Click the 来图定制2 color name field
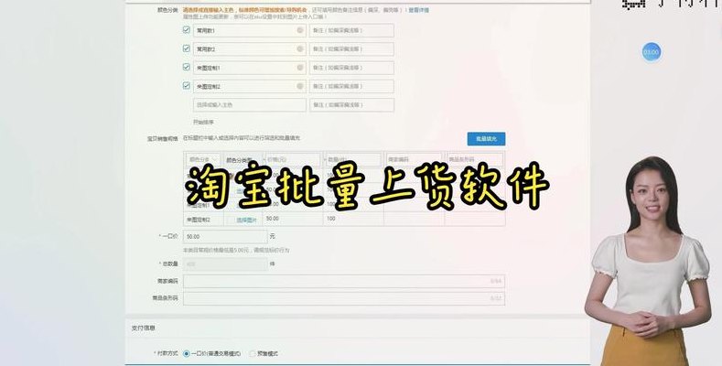Image resolution: width=722 pixels, height=366 pixels. pos(250,86)
